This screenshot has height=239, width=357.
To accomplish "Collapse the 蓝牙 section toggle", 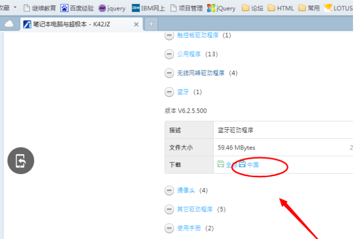I will [169, 92].
